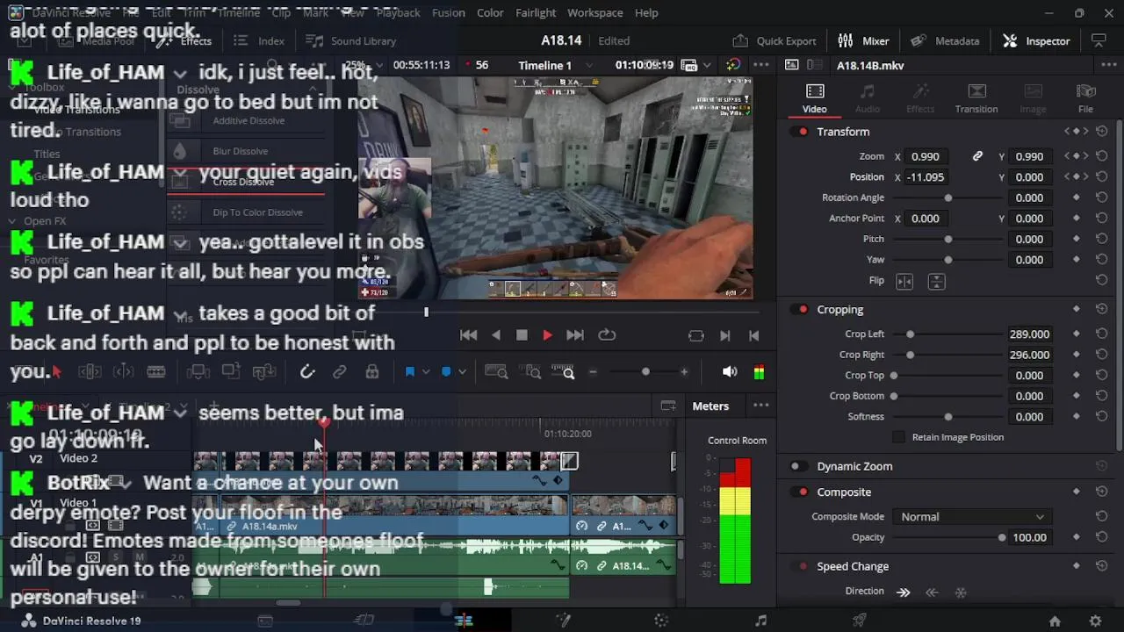Open Meters panel three-dot menu

coord(761,406)
